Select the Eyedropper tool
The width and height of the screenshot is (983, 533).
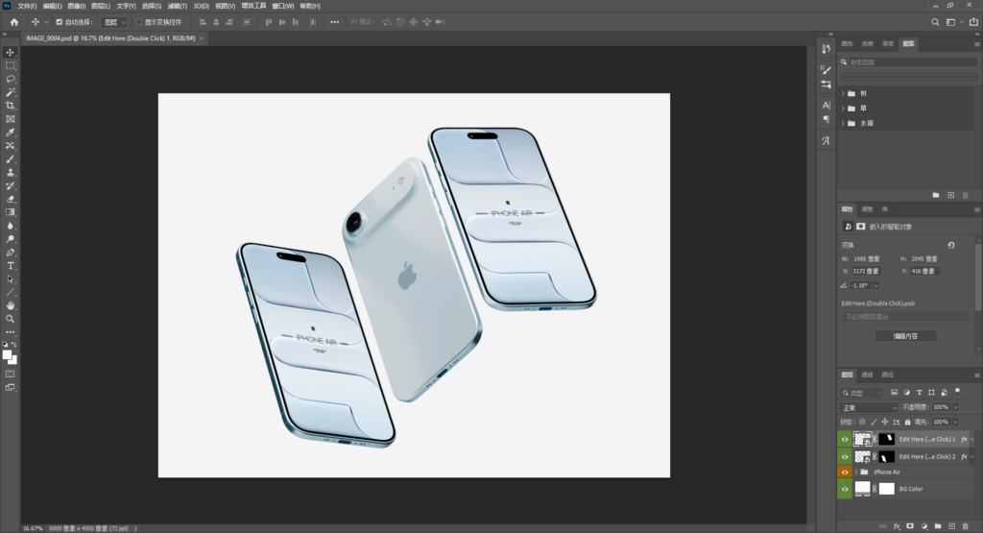[10, 133]
